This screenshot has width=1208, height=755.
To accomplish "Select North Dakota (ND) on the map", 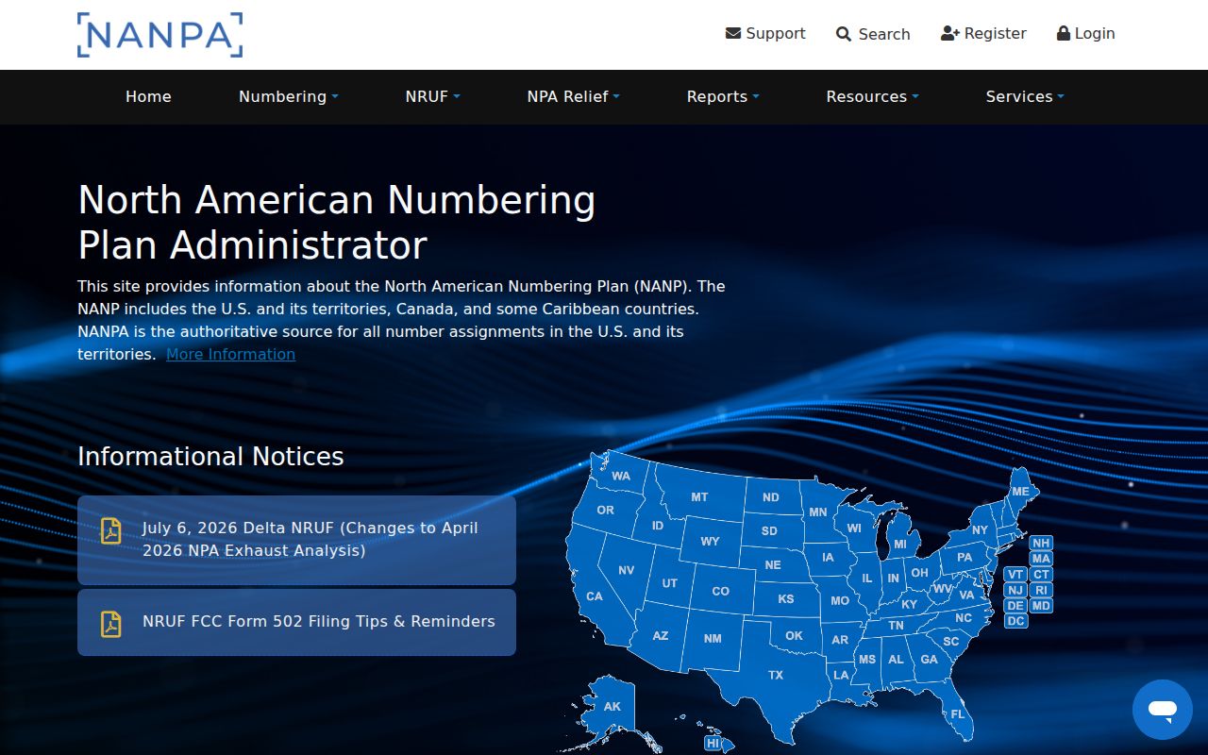I will pyautogui.click(x=771, y=496).
